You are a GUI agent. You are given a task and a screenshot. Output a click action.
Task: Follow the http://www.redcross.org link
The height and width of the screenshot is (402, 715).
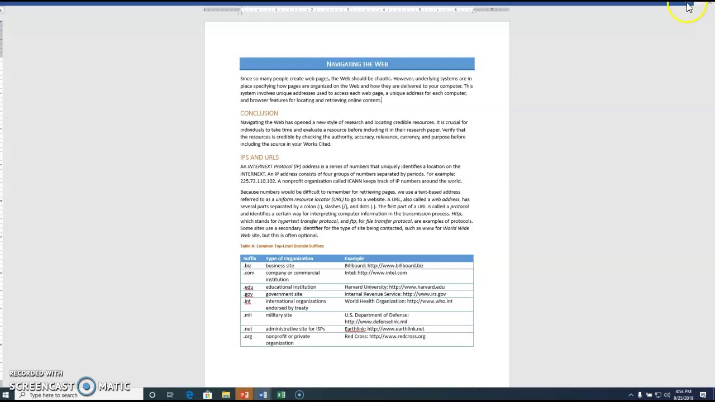pyautogui.click(x=397, y=337)
